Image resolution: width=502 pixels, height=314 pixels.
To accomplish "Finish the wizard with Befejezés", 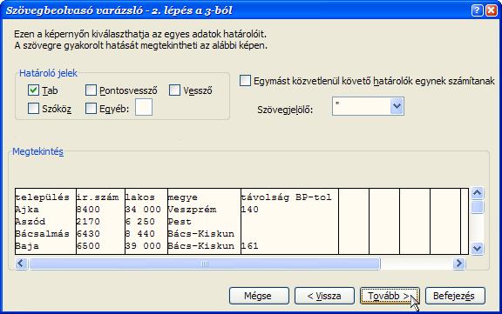I will point(455,296).
